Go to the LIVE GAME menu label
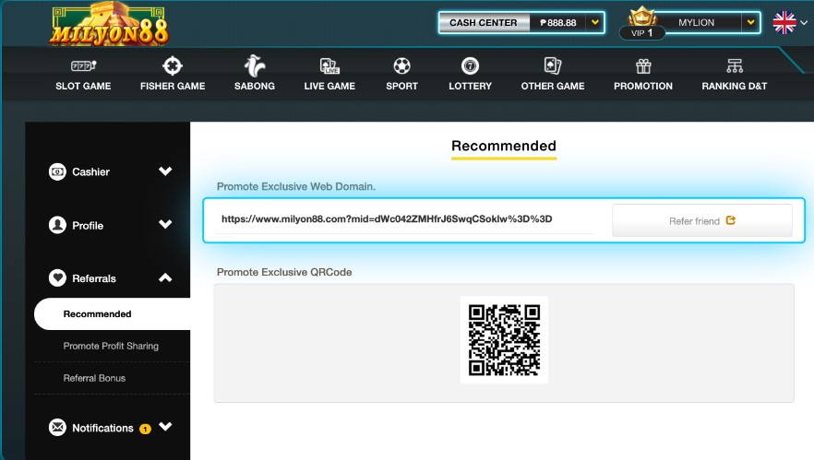Screen dimensions: 814x460 [x=329, y=86]
